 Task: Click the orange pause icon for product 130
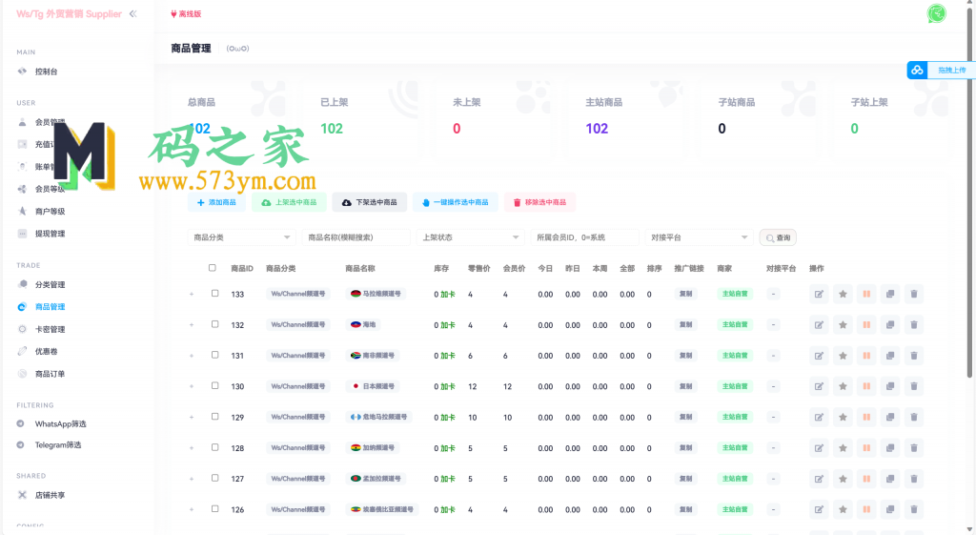tap(866, 386)
